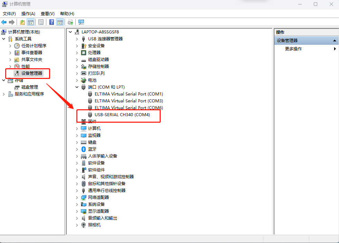Click the Forward arrow toolbar button

click(12, 22)
